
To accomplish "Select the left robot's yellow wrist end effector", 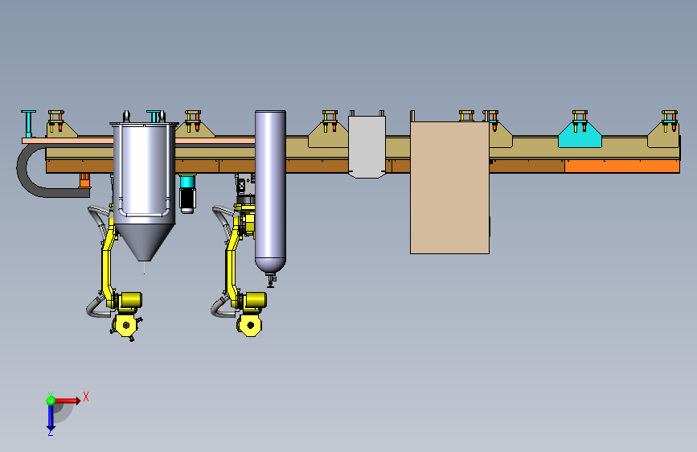I will [125, 326].
